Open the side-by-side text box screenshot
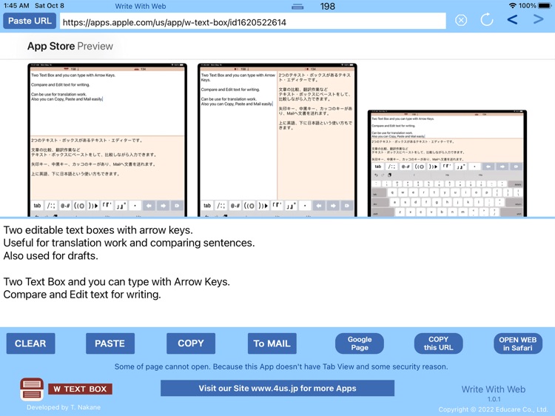This screenshot has height=416, width=555. [x=277, y=140]
